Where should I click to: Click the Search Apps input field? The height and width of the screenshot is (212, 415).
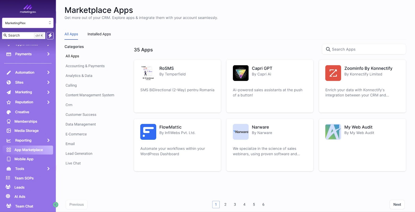364,49
